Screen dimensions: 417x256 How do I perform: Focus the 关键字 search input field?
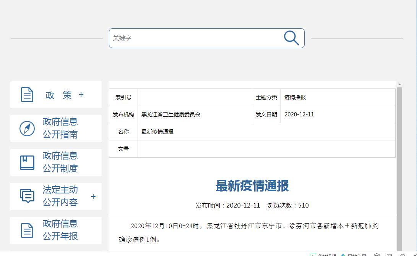pyautogui.click(x=195, y=38)
